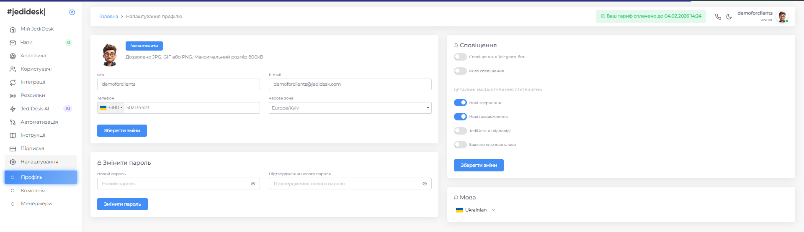Open the user avatar in the top right
Viewport: 804px width, 232px height.
pos(782,17)
